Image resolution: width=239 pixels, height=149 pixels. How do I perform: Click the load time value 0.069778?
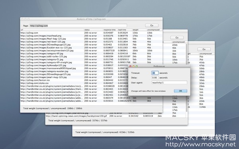click(123, 36)
